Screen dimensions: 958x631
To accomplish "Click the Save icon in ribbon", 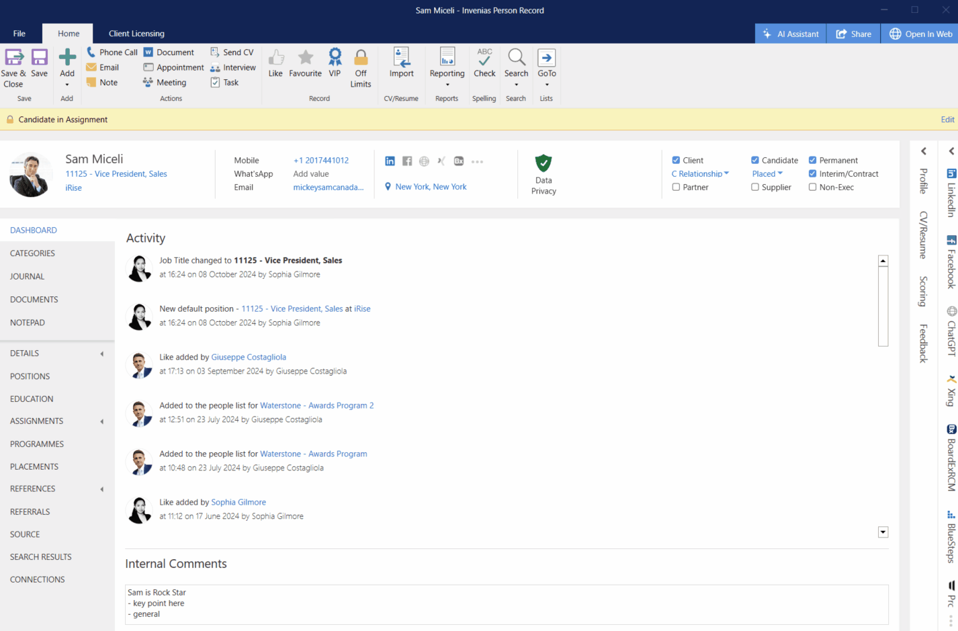I will pos(40,57).
